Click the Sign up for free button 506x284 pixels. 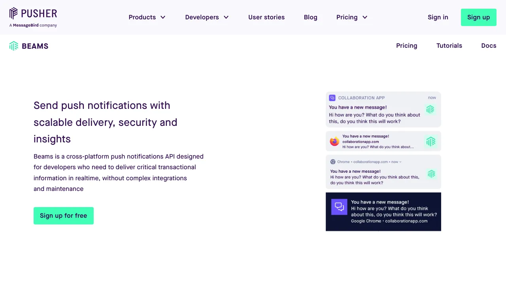pyautogui.click(x=64, y=216)
